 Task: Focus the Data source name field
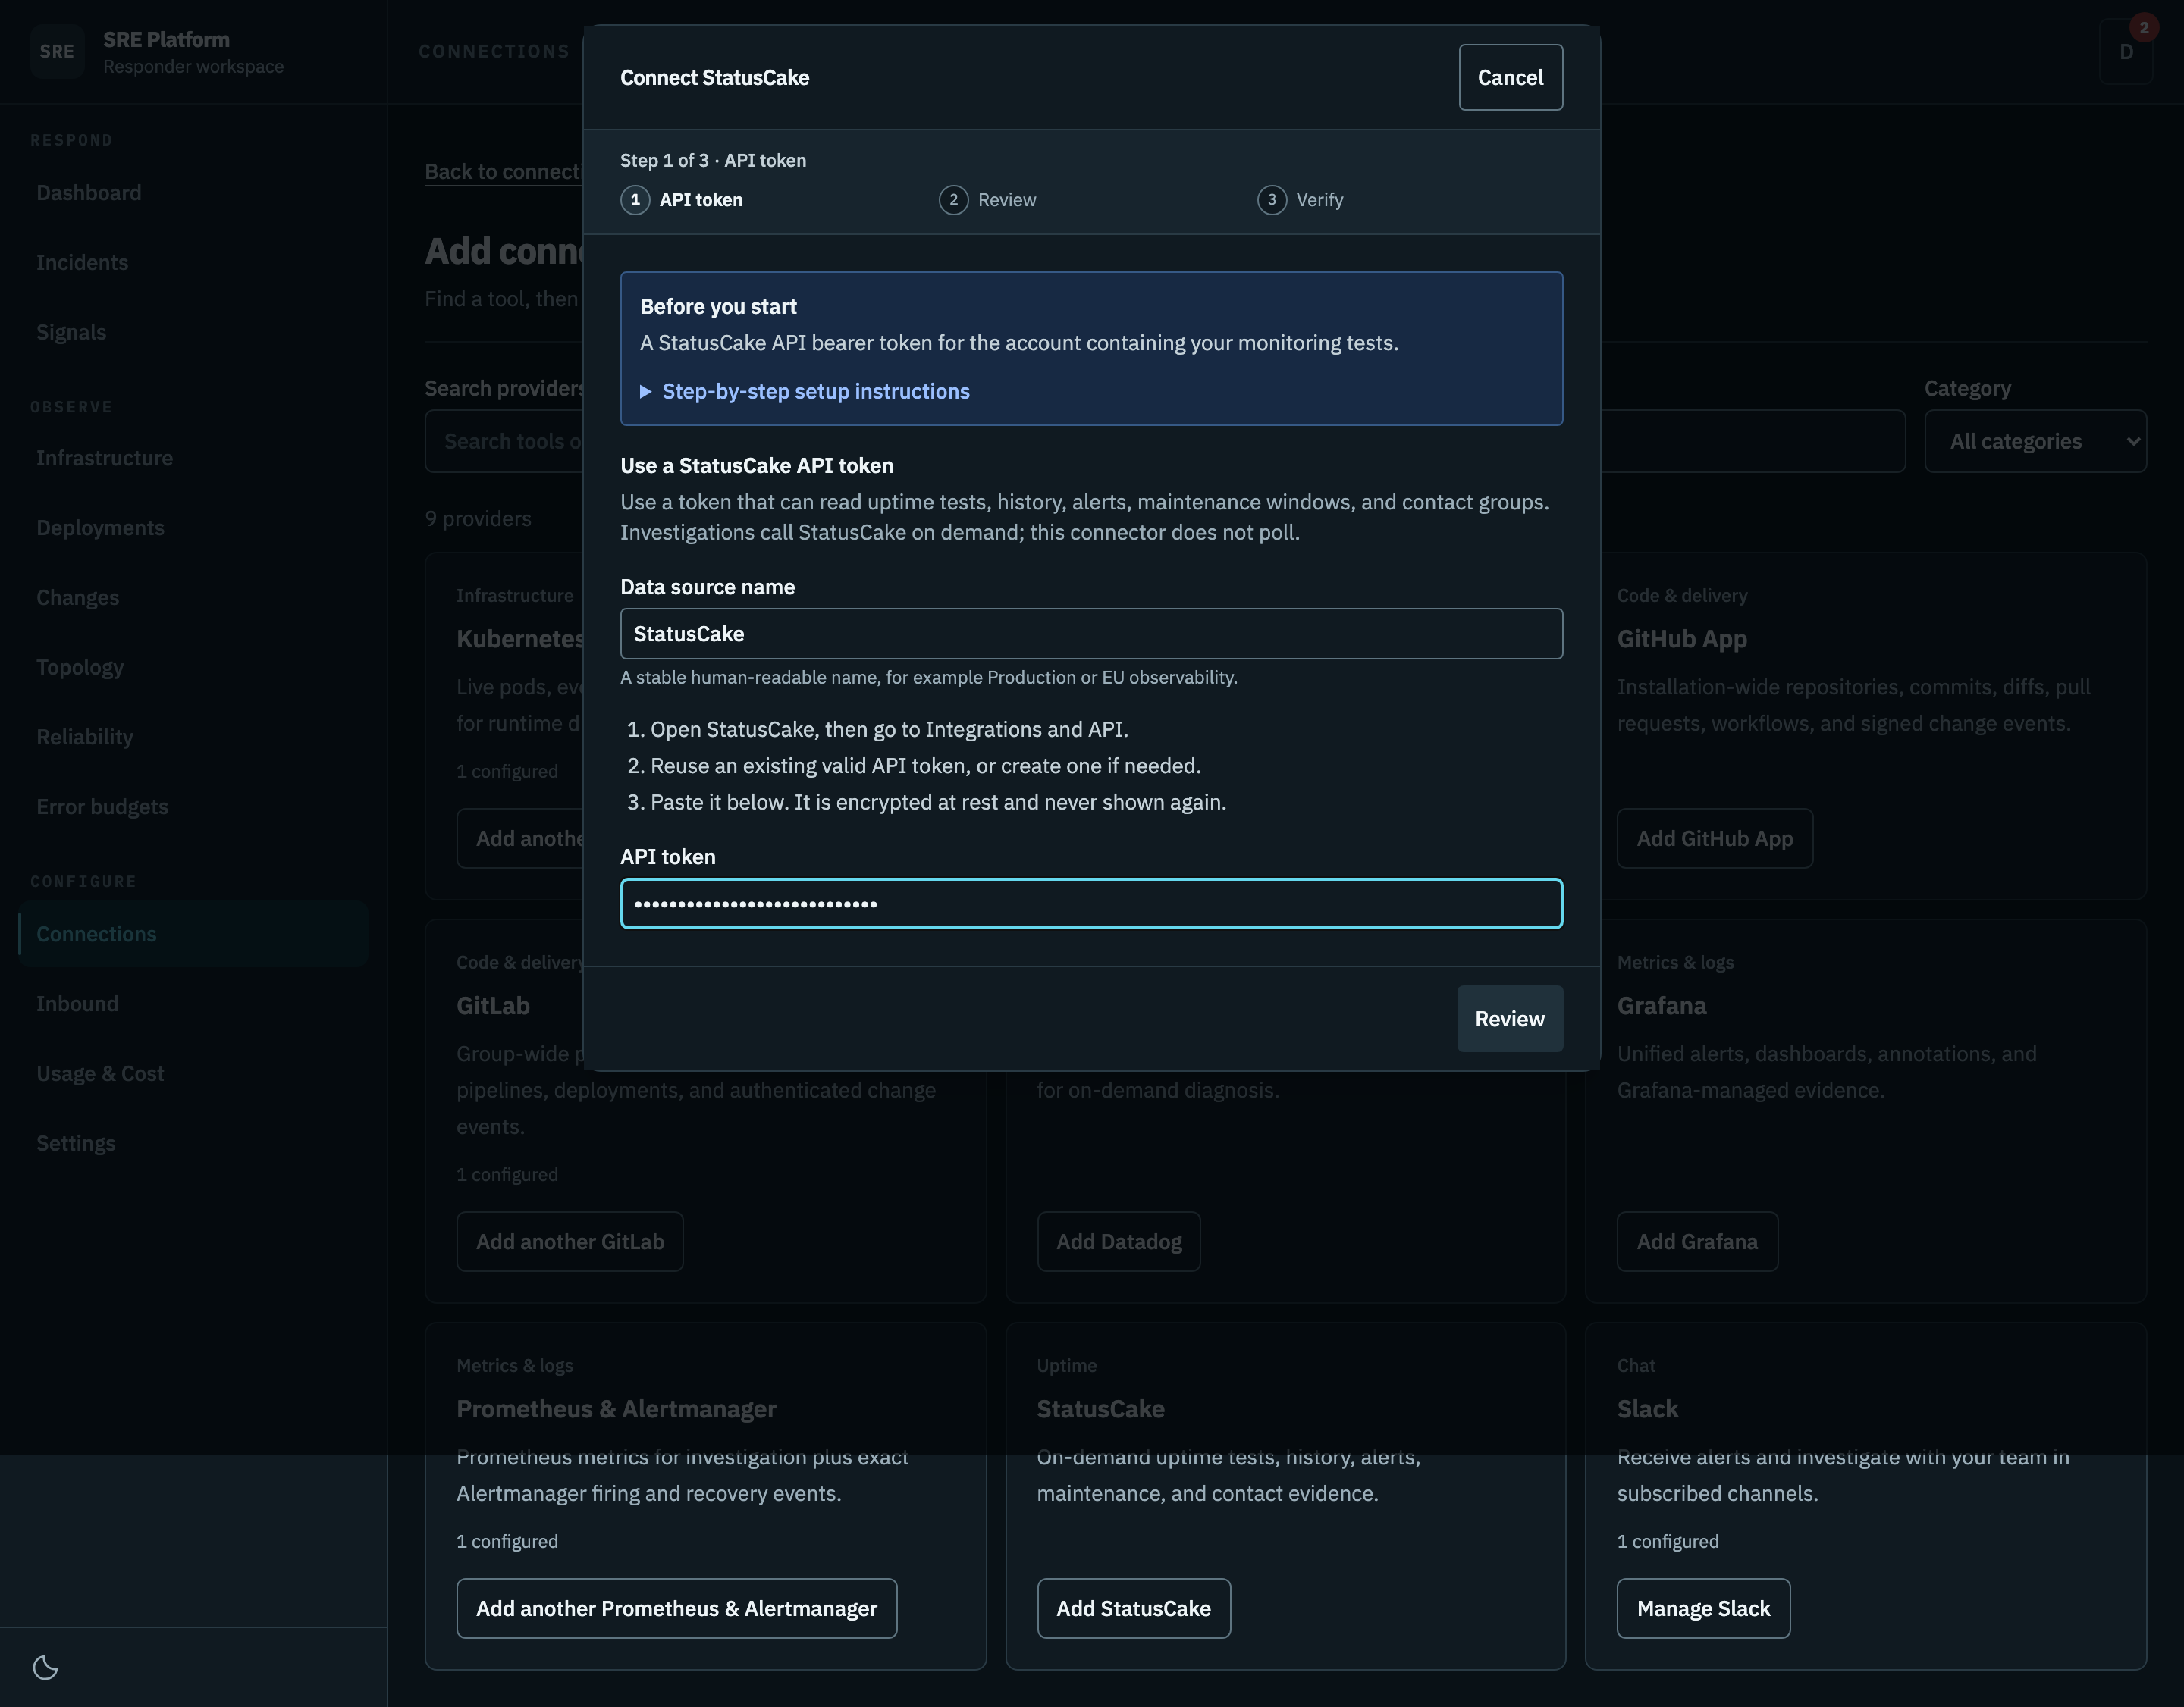[1091, 634]
